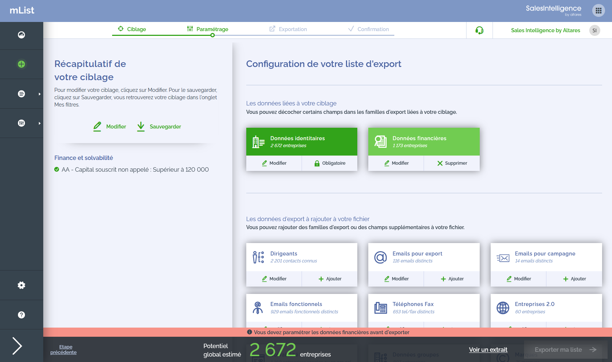Expand the sidebar with the arrow chevron
The width and height of the screenshot is (612, 362).
[x=17, y=346]
